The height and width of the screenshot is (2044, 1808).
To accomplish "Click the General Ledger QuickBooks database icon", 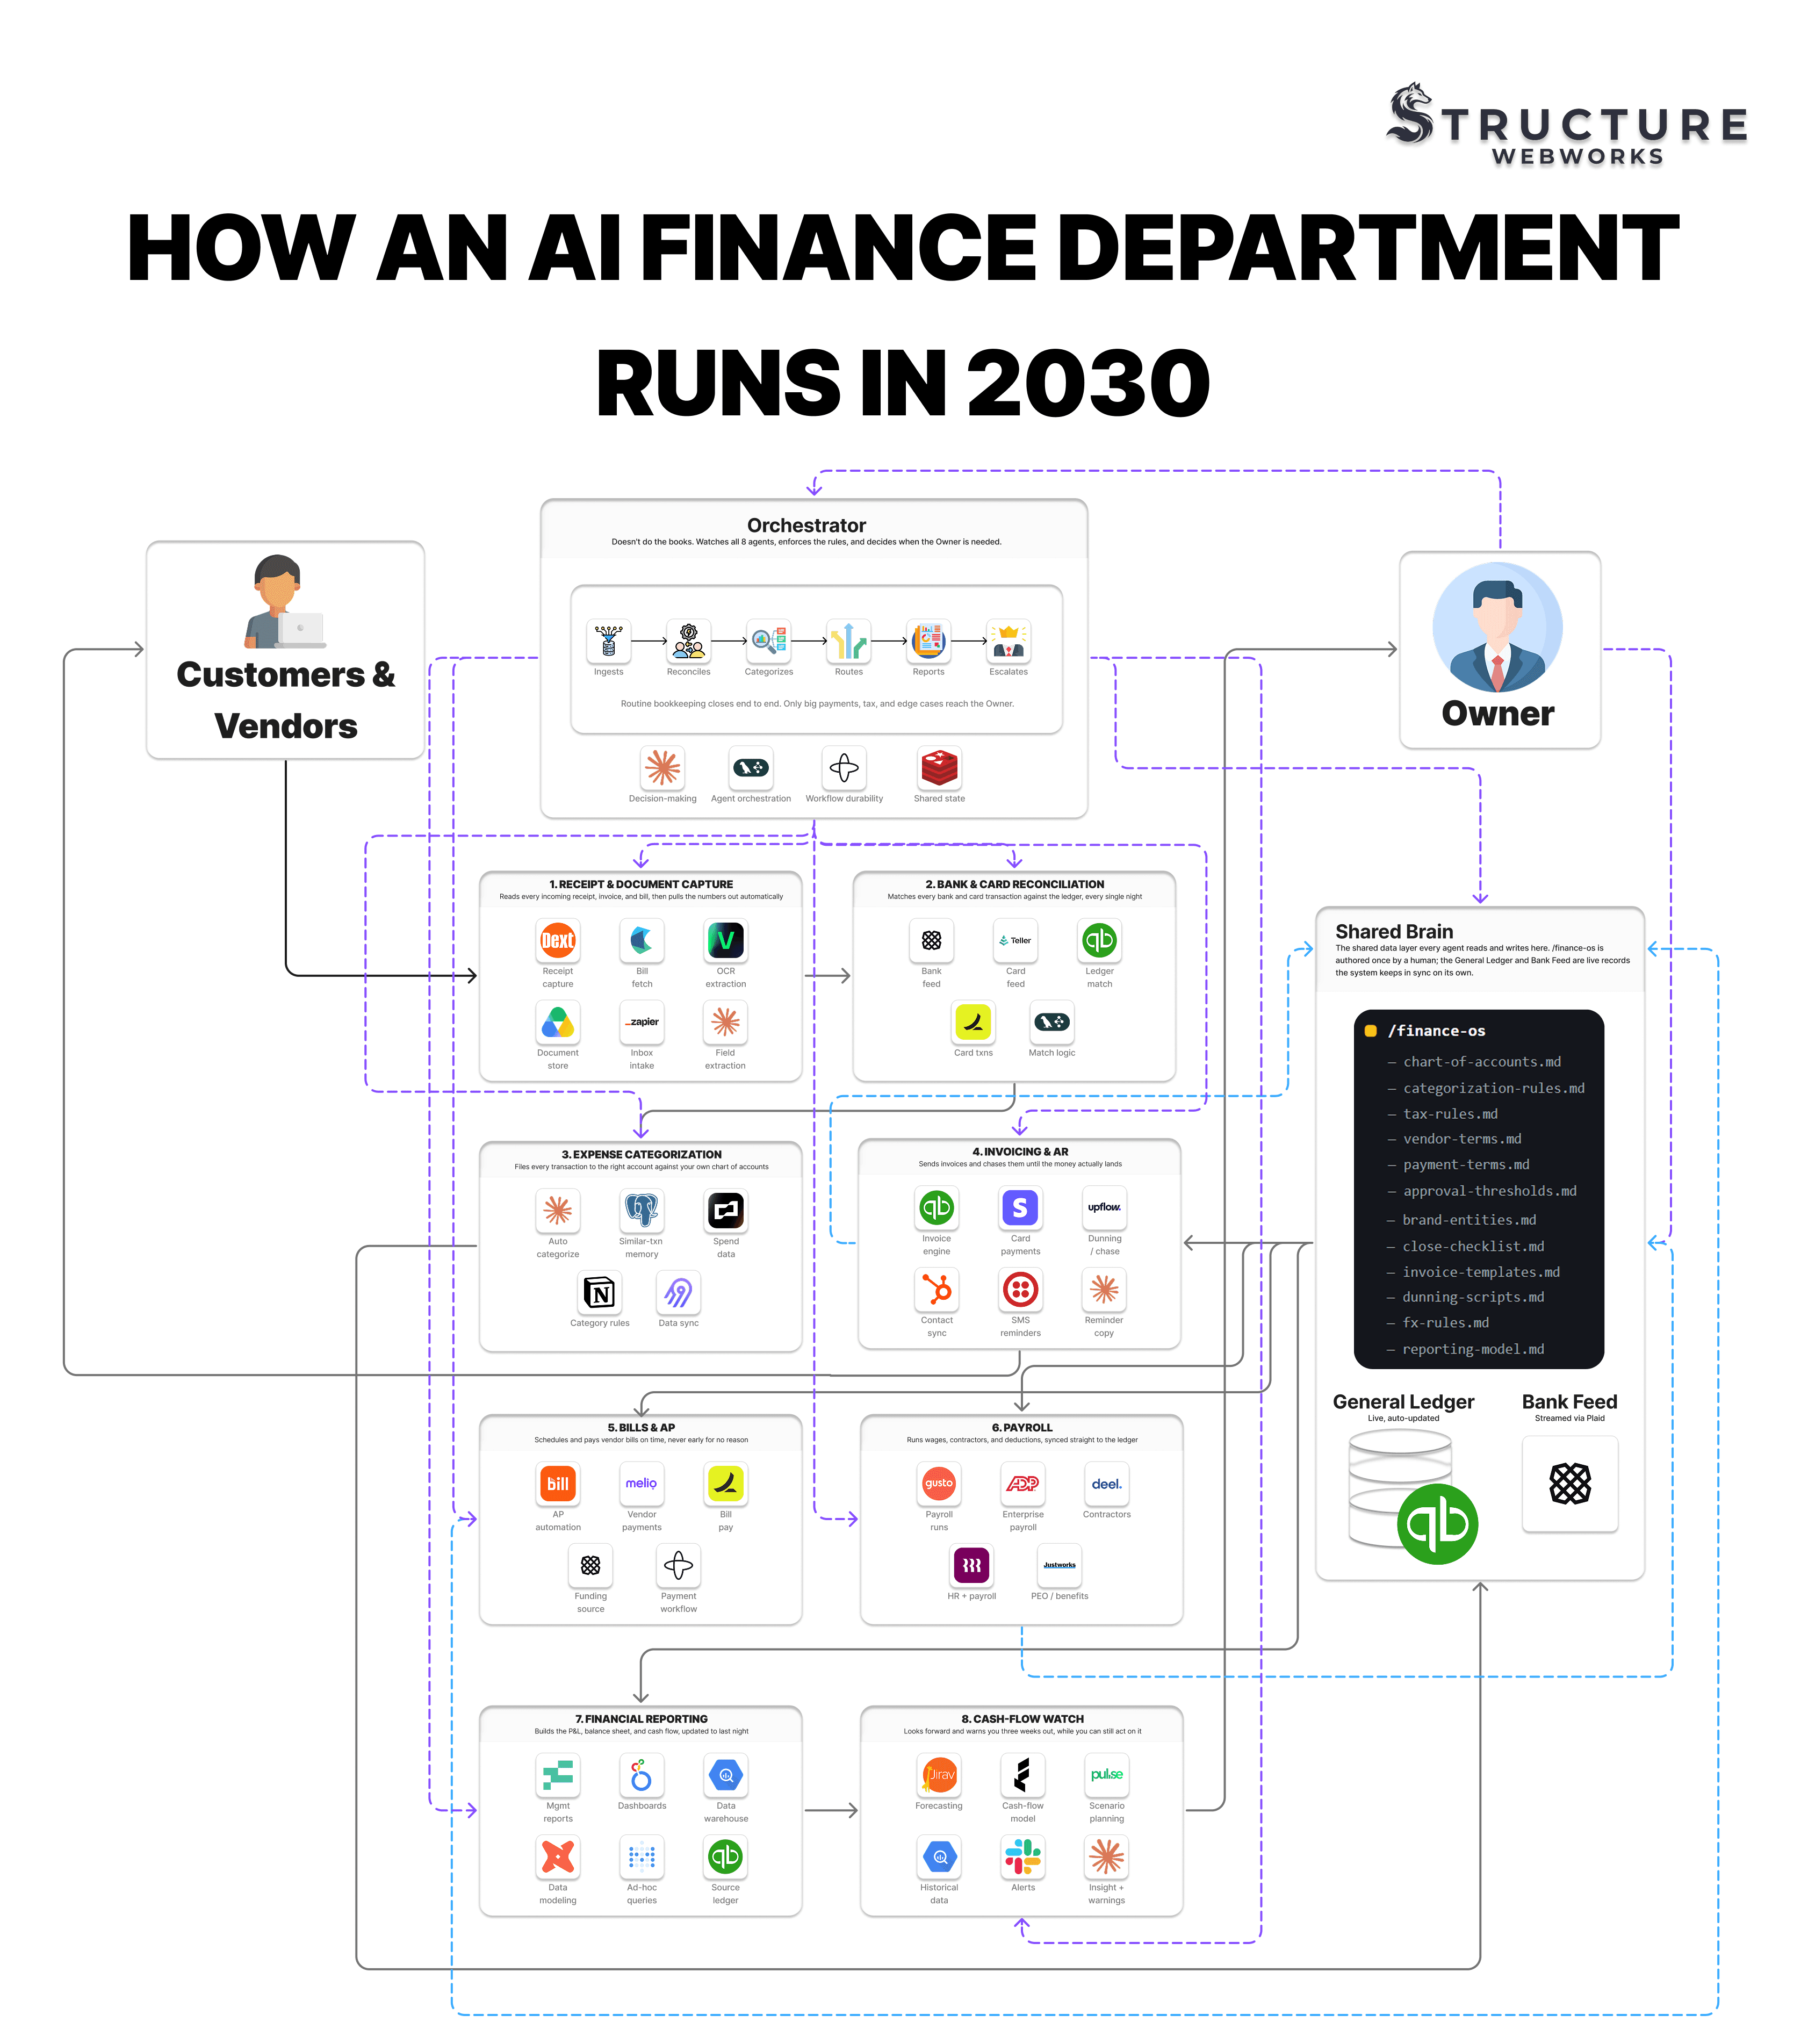I will point(1412,1497).
